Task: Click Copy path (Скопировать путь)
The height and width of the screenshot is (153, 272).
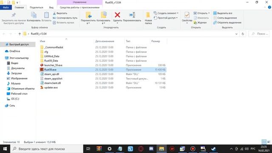Action: (x=65, y=18)
